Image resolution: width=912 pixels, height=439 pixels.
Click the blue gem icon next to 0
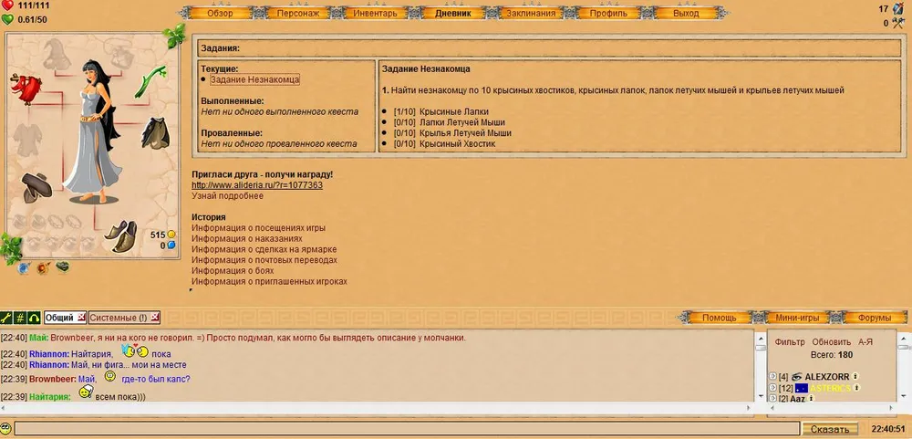[171, 246]
